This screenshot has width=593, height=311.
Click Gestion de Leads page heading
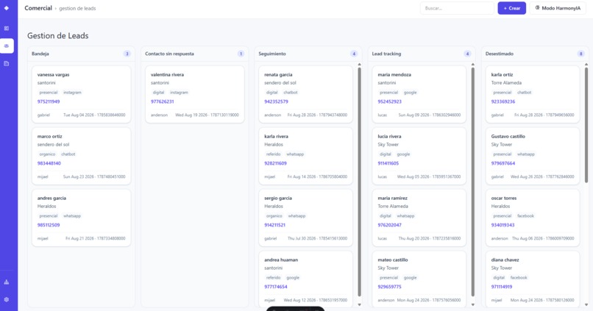click(58, 35)
